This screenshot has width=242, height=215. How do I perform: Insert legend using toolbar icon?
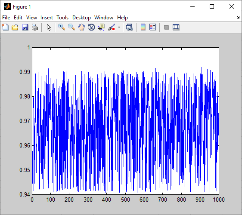(x=153, y=27)
